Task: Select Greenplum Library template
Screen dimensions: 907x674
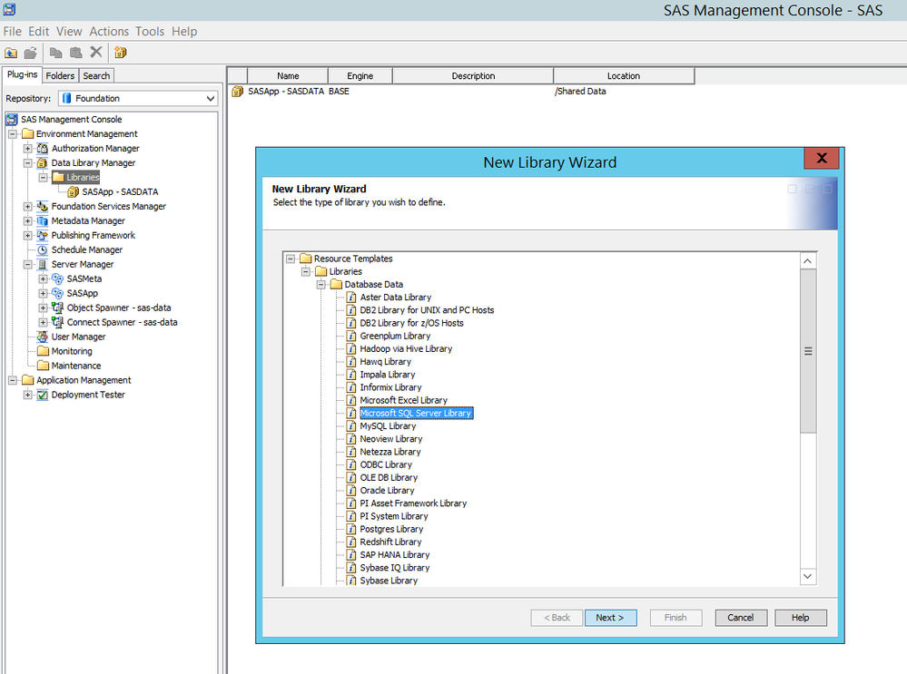Action: pos(395,336)
